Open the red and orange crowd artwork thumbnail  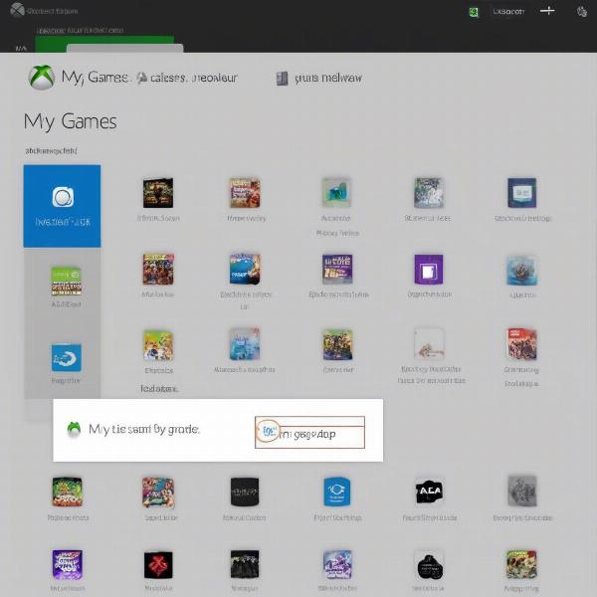click(158, 270)
